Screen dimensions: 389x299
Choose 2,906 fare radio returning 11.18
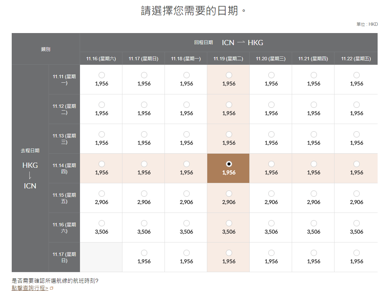(187, 194)
